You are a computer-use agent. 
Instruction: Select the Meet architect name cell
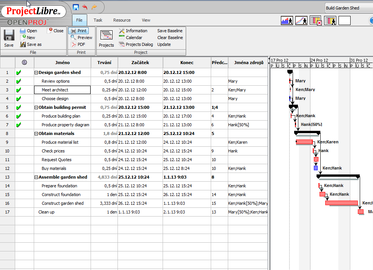[x=62, y=90]
